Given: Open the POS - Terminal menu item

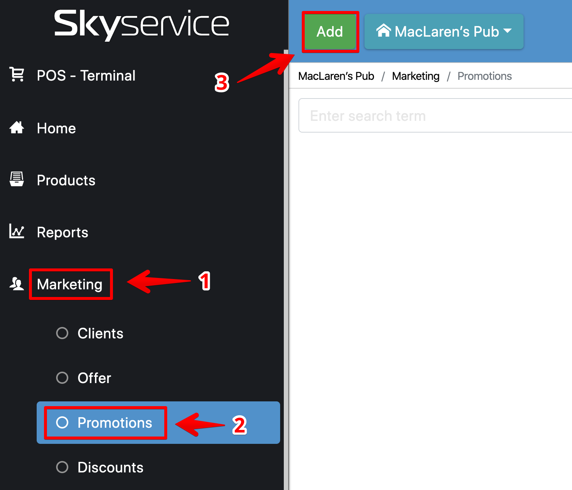Looking at the screenshot, I should coord(86,75).
